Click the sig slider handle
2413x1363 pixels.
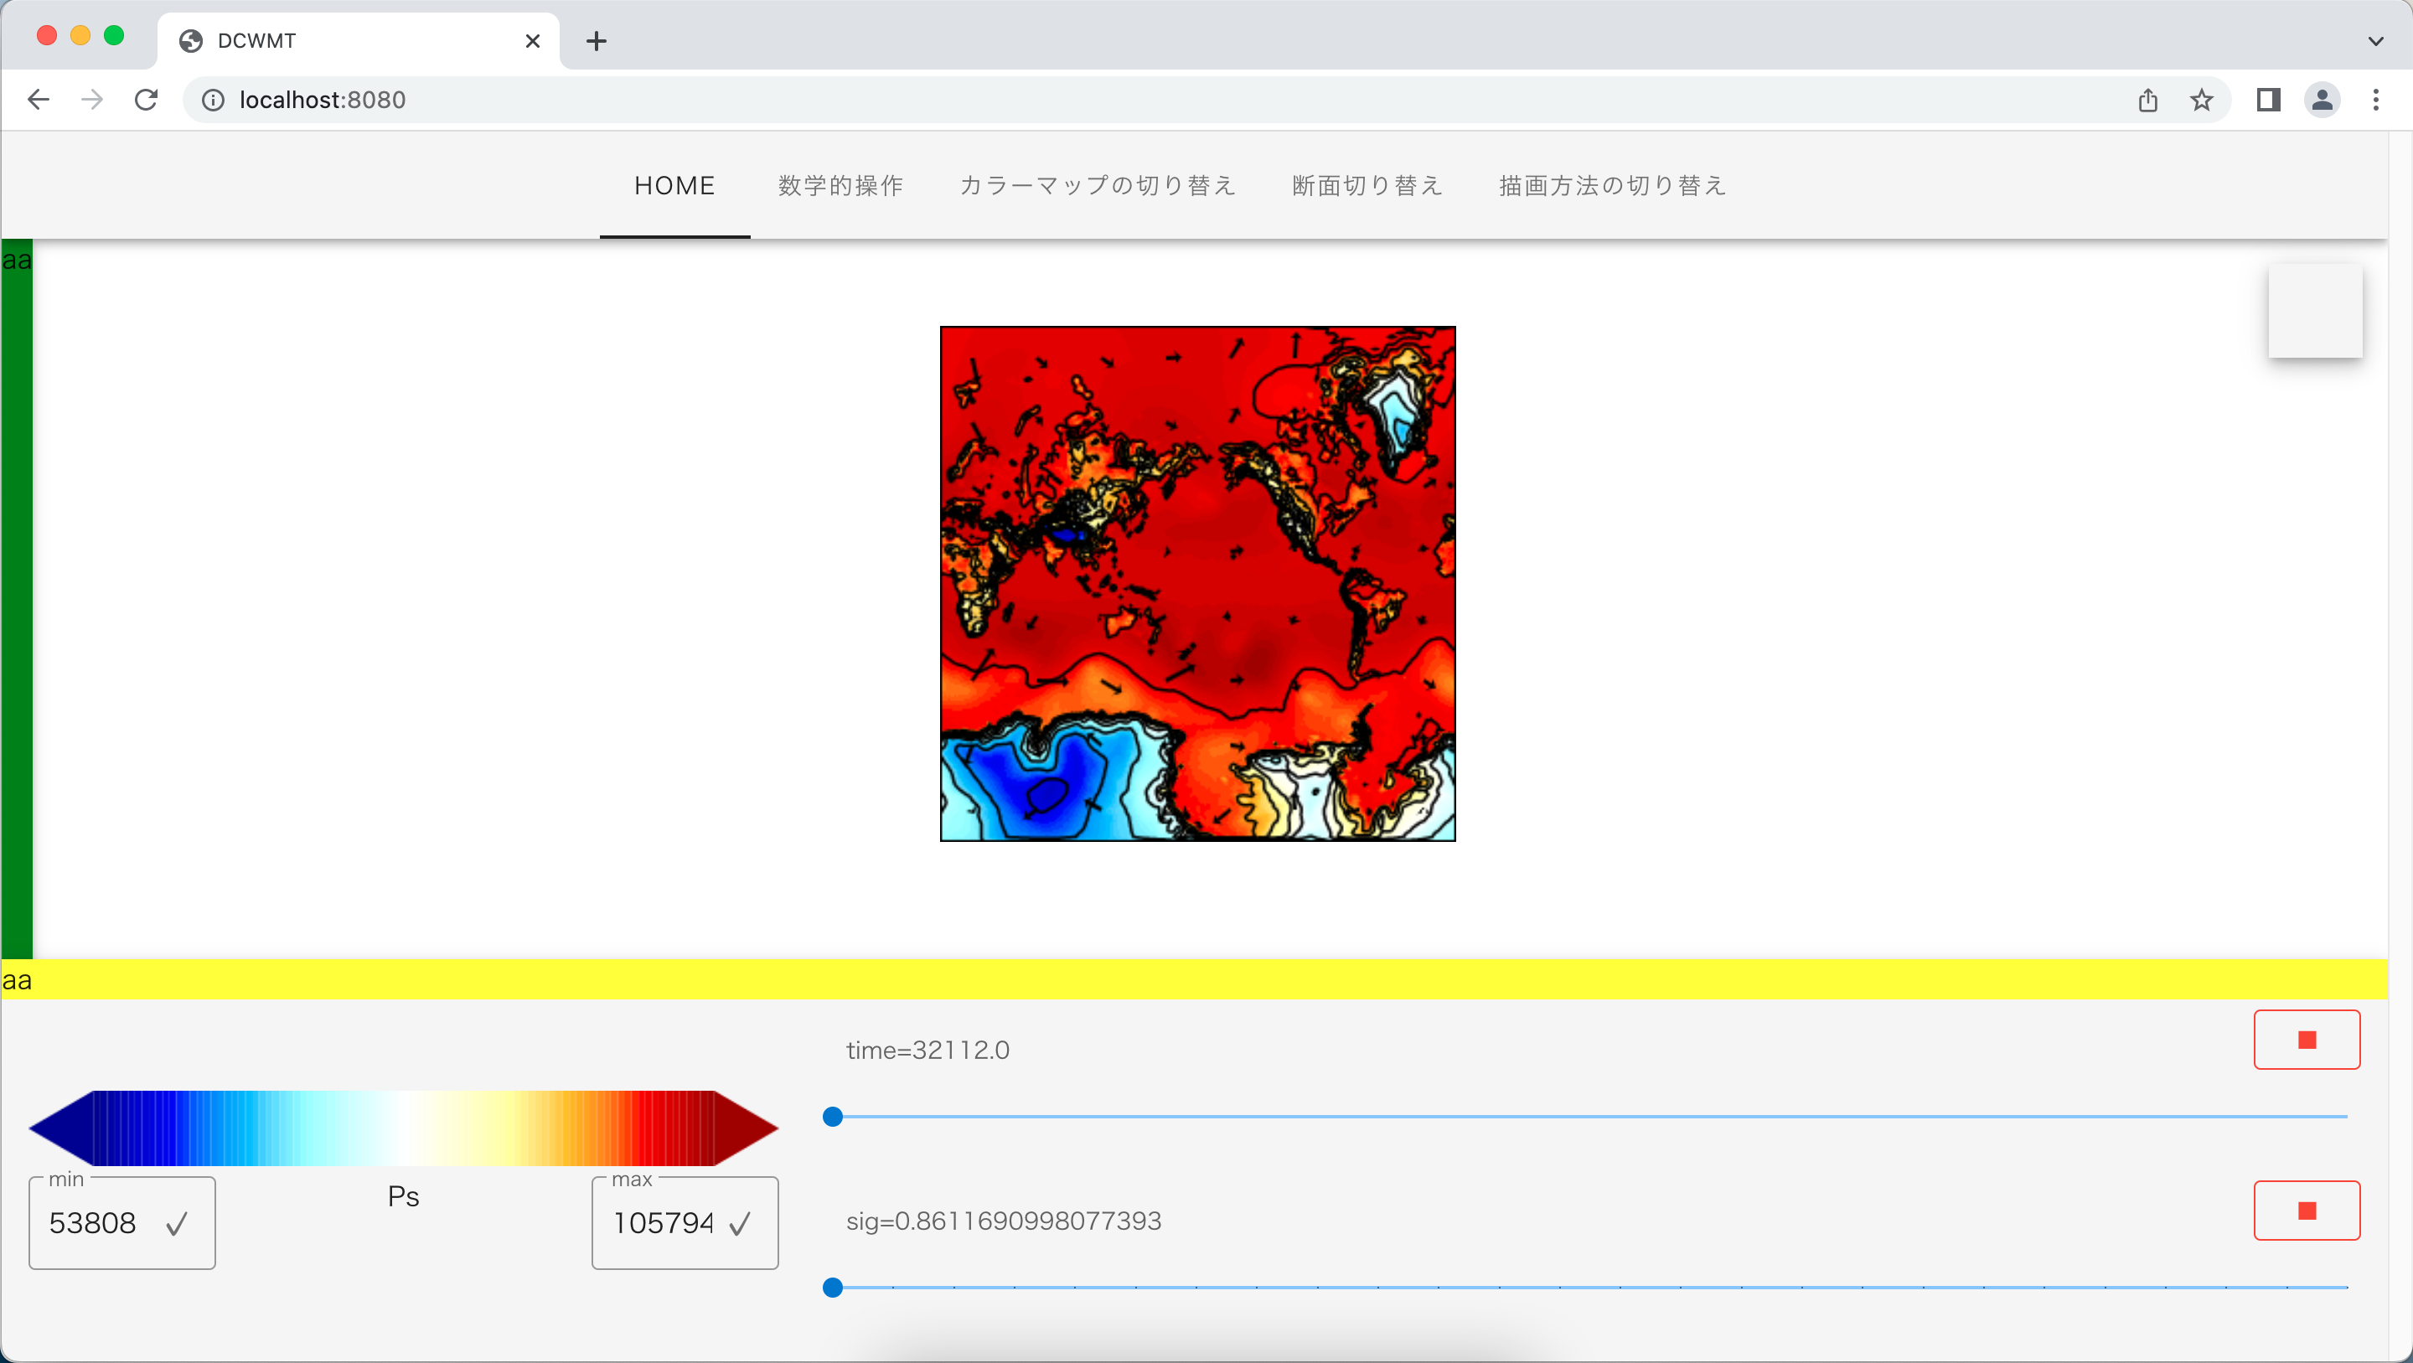833,1288
